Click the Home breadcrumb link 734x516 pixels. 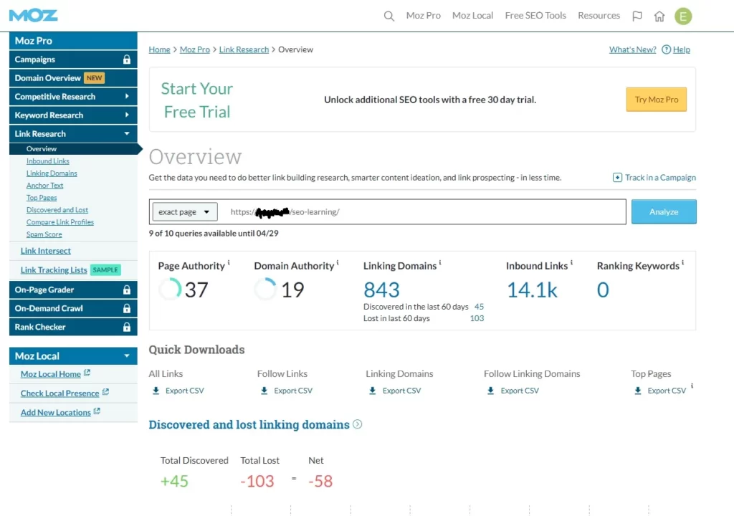click(x=159, y=49)
